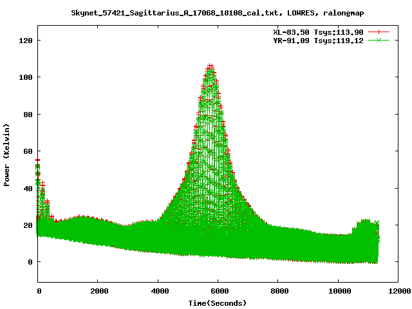Click x-axis tick label 6000

pyautogui.click(x=220, y=291)
